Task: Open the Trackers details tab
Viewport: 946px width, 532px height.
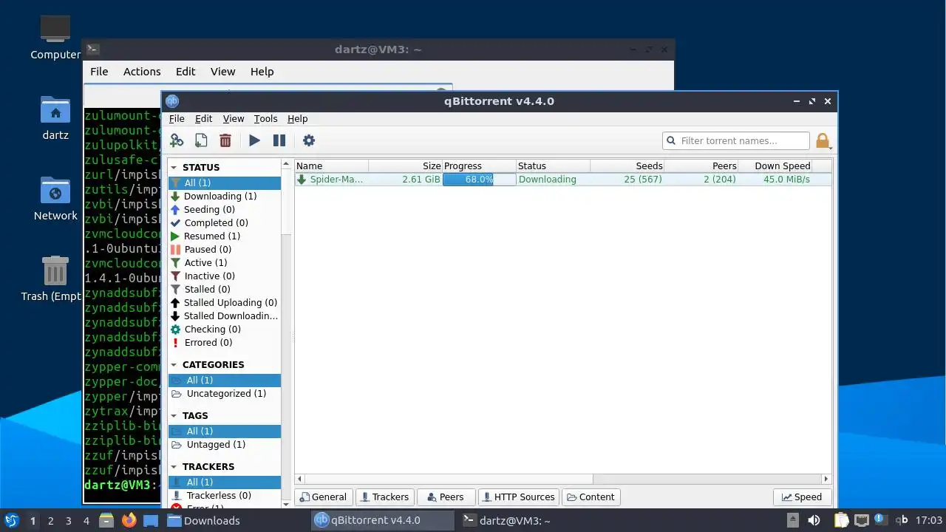Action: click(384, 497)
